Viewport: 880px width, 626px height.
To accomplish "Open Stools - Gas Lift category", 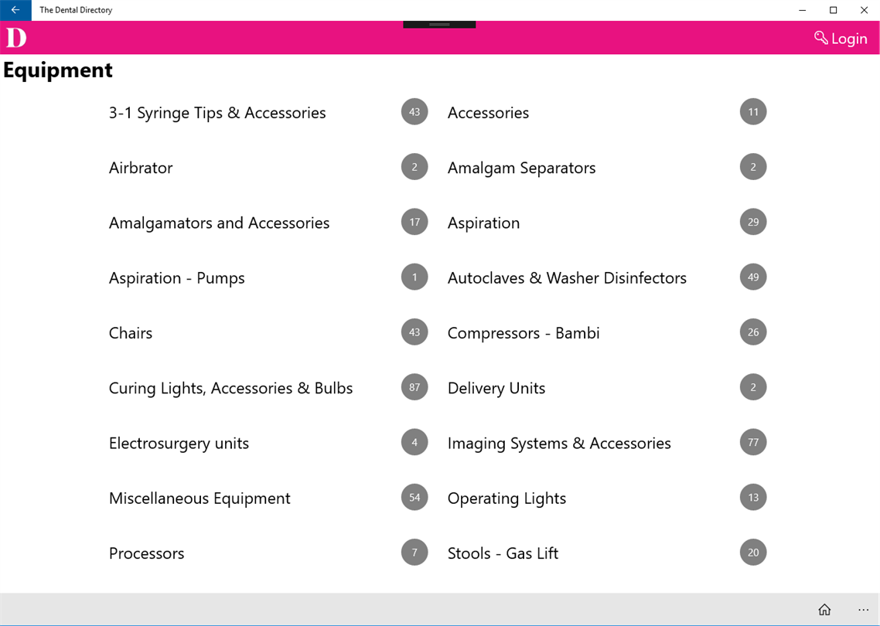I will tap(503, 553).
